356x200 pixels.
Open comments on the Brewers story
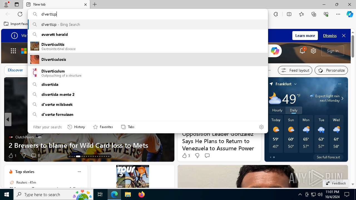[x=35, y=156]
